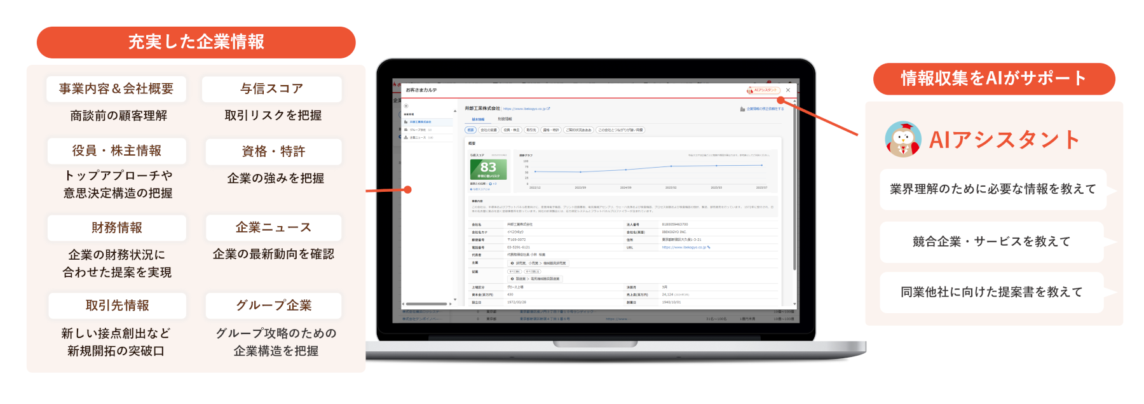Click the AI assistant owl mascot icon
The width and height of the screenshot is (1144, 404).
(903, 139)
